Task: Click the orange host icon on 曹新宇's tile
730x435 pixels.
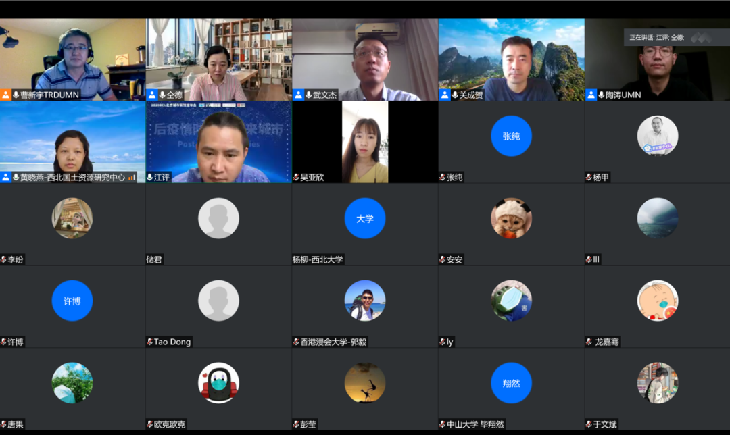Action: 6,95
